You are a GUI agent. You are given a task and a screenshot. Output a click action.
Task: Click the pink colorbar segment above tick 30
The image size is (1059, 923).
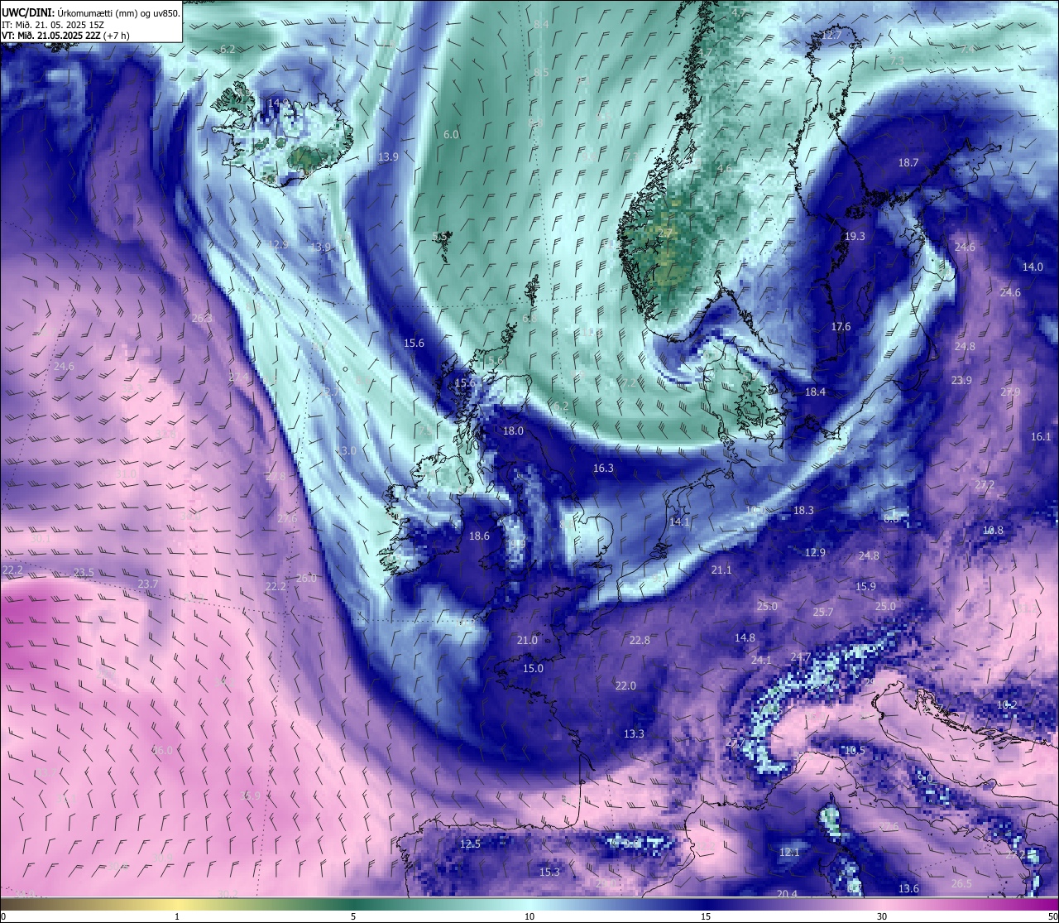882,904
